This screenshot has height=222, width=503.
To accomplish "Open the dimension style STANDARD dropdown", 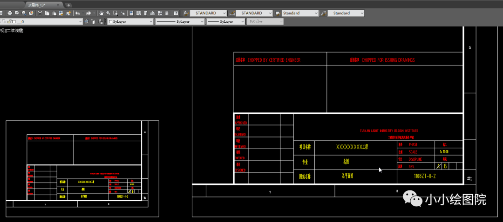I will [x=254, y=13].
